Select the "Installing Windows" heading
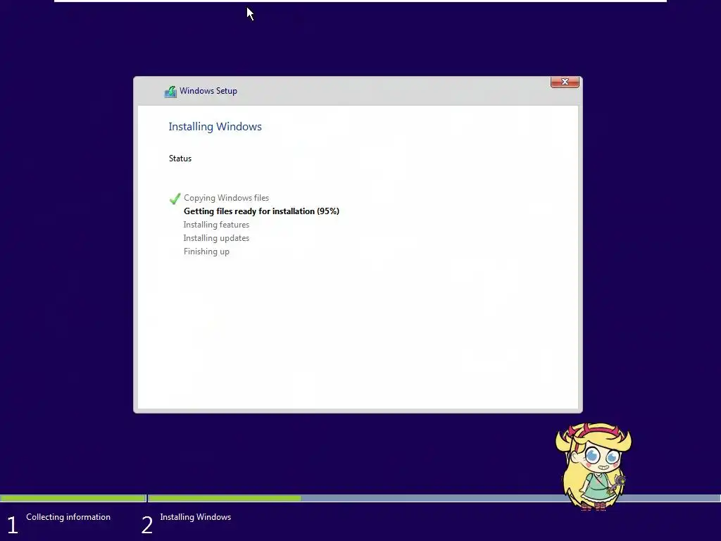The image size is (721, 541). 215,127
